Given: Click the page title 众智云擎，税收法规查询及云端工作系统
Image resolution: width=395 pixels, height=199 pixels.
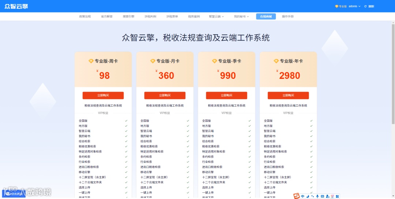Looking at the screenshot, I should pyautogui.click(x=196, y=38).
